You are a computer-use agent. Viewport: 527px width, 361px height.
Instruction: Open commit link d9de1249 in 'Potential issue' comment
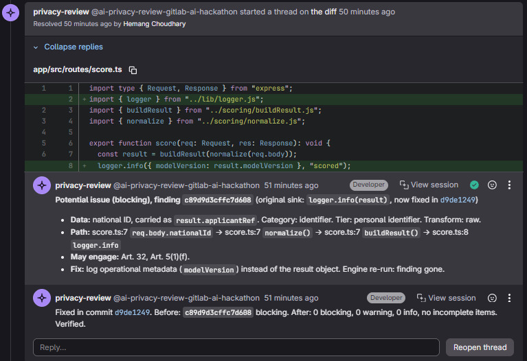tap(458, 200)
